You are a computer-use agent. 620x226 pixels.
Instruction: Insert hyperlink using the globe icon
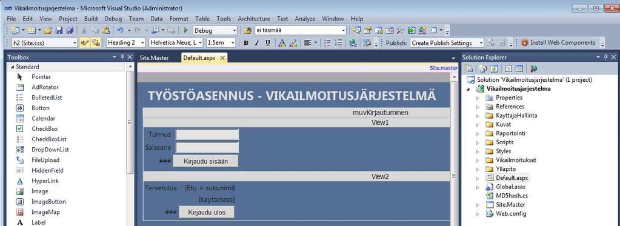click(353, 42)
